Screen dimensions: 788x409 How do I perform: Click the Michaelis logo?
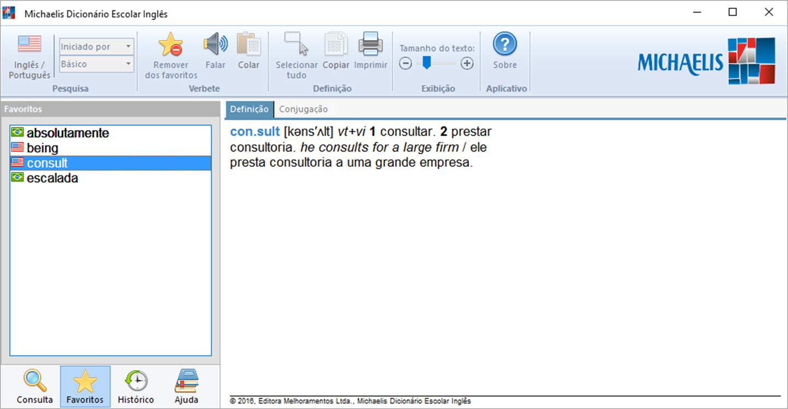click(x=706, y=61)
